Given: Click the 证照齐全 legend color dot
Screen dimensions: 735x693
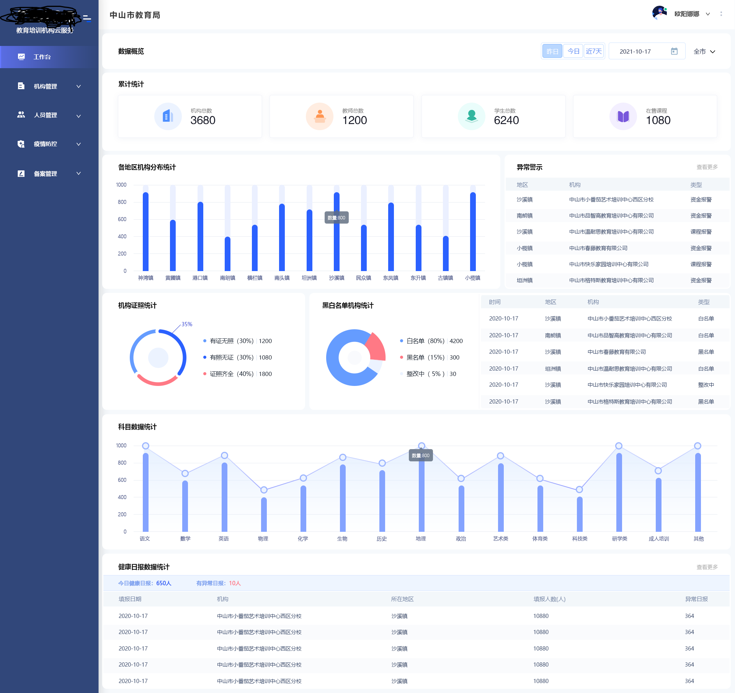Looking at the screenshot, I should pos(205,374).
